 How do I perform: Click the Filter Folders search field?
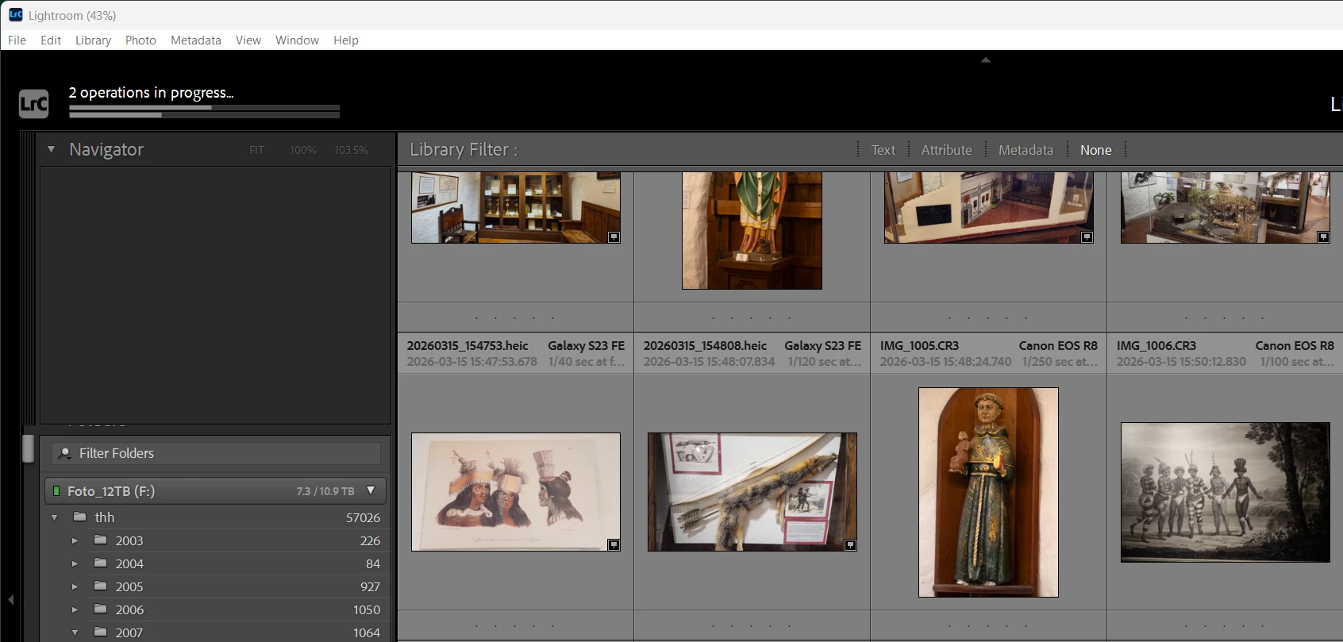tap(216, 453)
